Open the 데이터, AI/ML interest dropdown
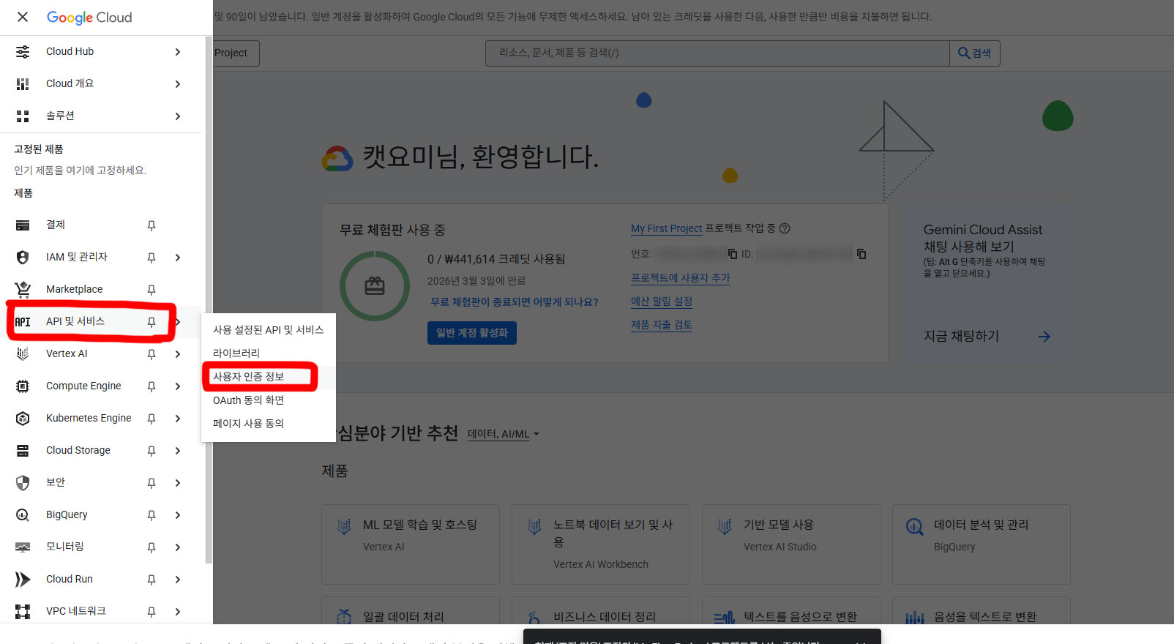1174x644 pixels. pos(504,434)
